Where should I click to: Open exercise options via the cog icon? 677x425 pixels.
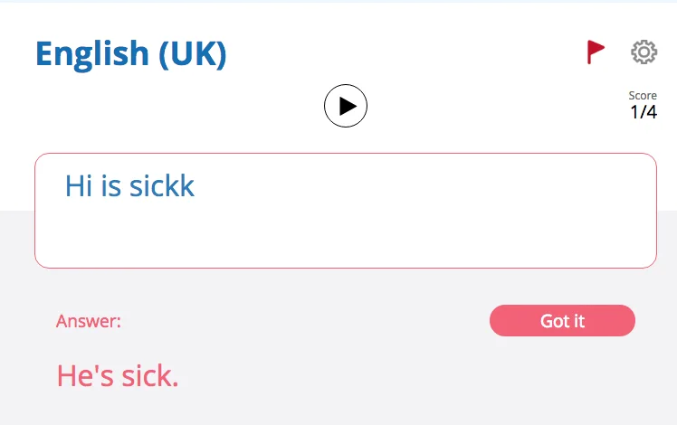644,52
